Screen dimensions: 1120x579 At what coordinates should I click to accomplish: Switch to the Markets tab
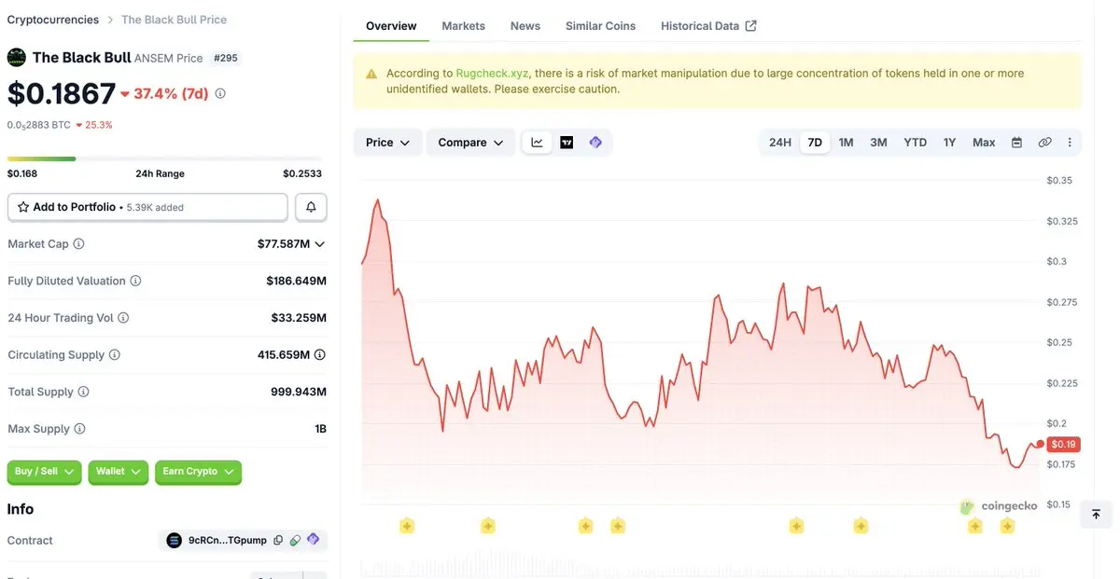pos(464,26)
